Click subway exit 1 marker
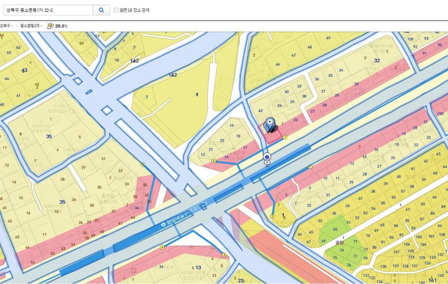Image resolution: width=448 pixels, height=284 pixels. 310,166
